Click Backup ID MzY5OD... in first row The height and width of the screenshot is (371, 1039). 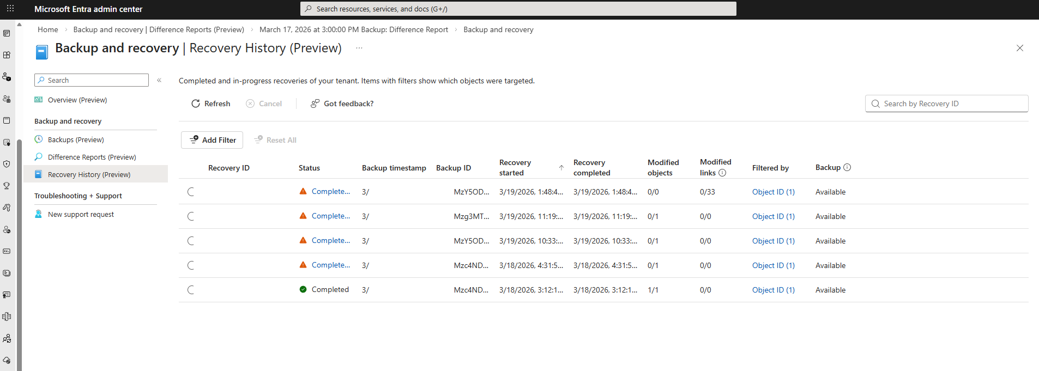click(x=472, y=192)
